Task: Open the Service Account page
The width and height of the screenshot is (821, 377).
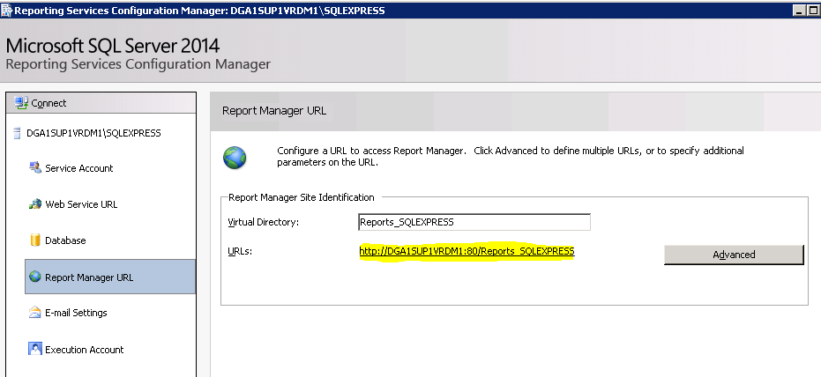Action: [79, 168]
